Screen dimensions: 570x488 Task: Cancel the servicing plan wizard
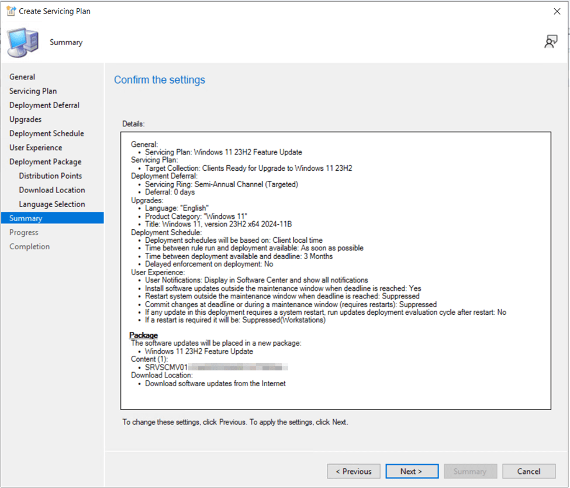pyautogui.click(x=528, y=471)
